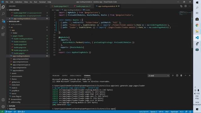Open the Edit menu

(12, 2)
